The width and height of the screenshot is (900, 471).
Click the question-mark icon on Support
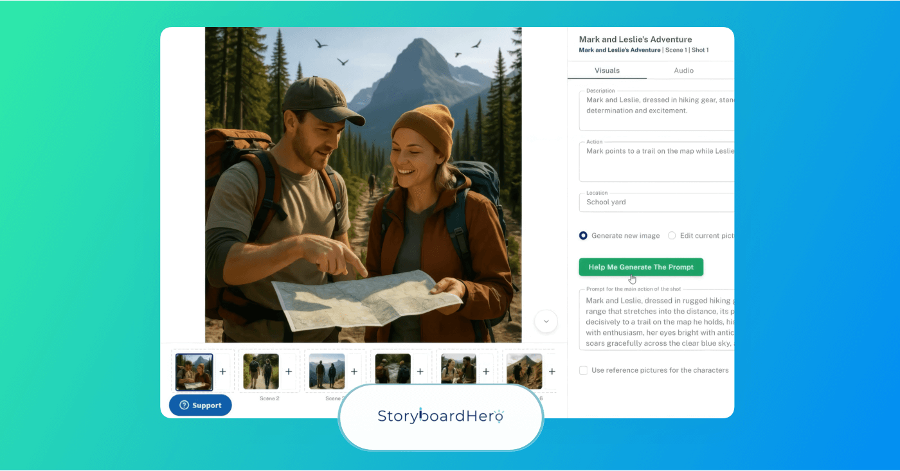pos(184,405)
